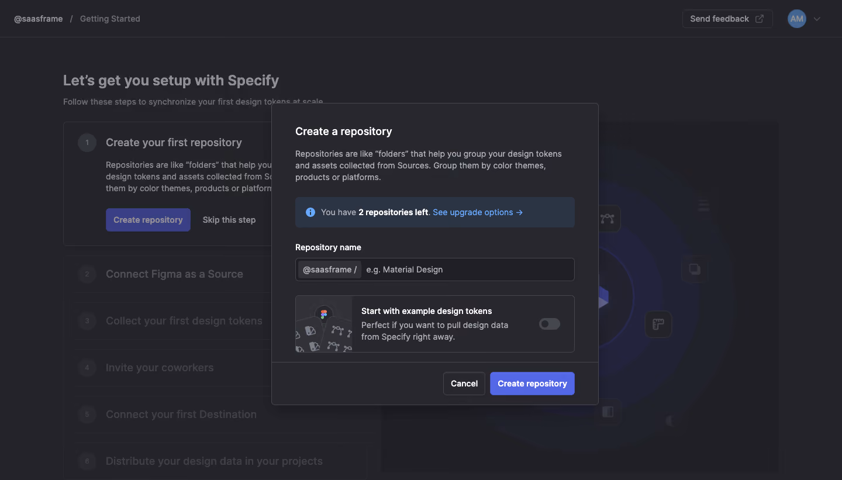Viewport: 842px width, 480px height.
Task: Open the See upgrade options link
Action: pos(478,212)
